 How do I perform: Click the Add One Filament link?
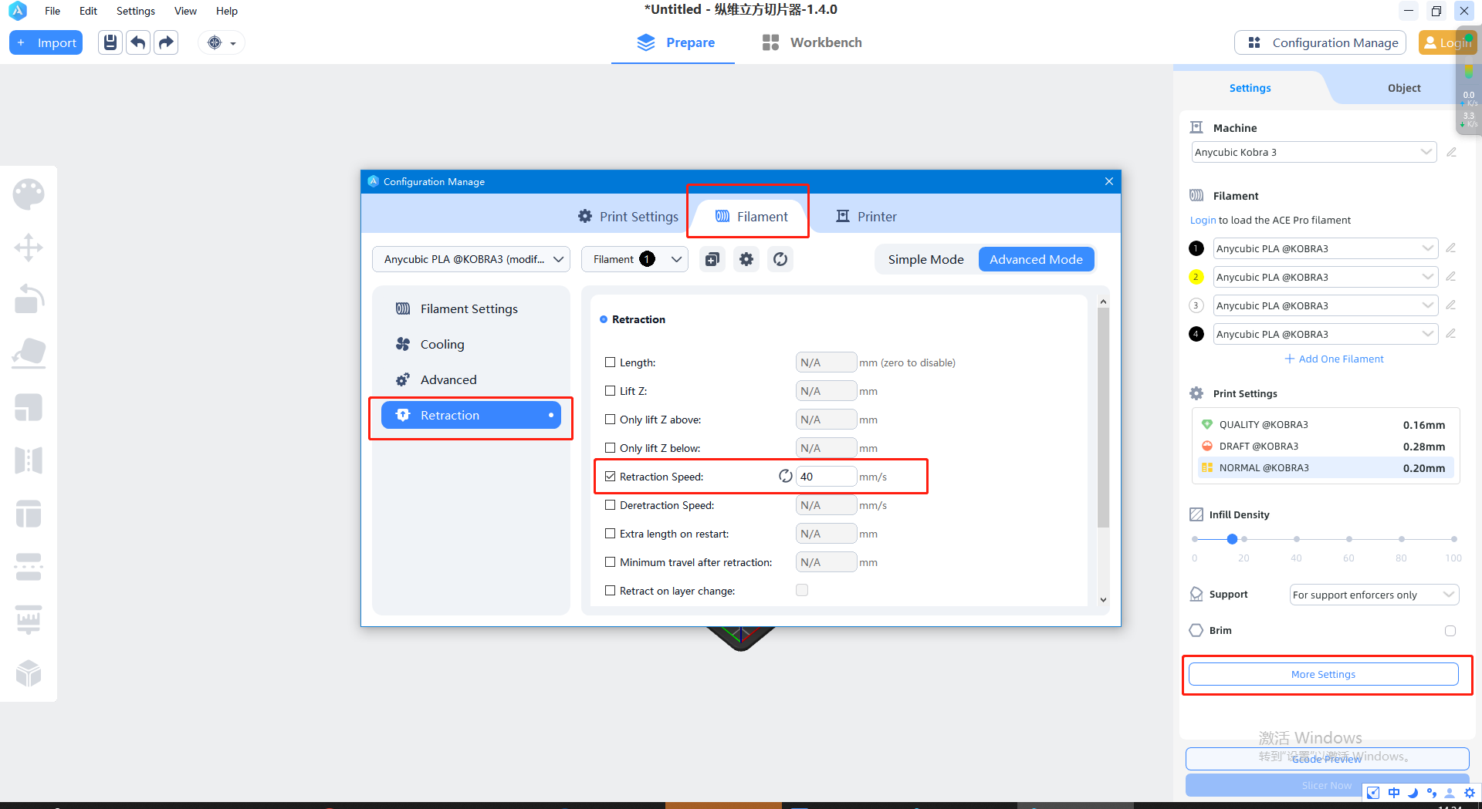tap(1334, 359)
